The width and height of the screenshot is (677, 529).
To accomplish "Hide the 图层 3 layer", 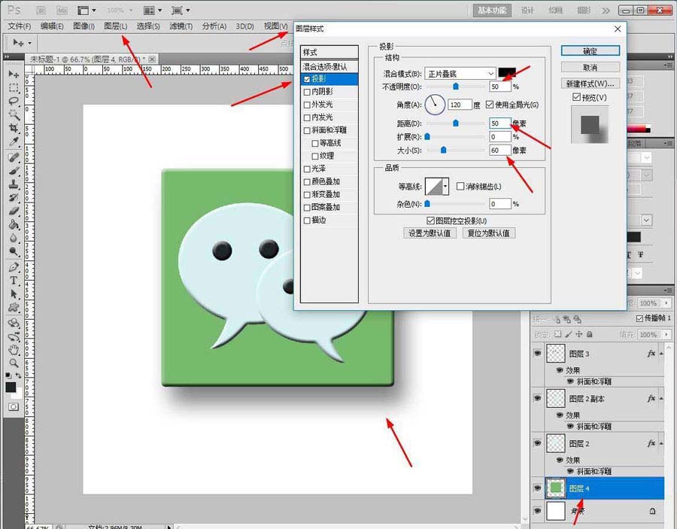I will 537,352.
